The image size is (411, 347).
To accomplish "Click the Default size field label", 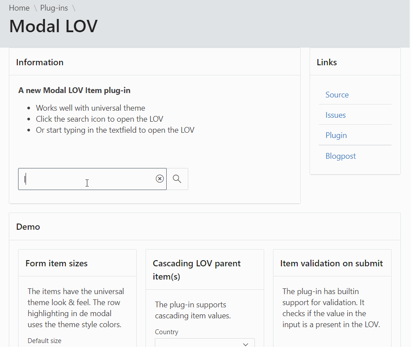I will tap(45, 340).
